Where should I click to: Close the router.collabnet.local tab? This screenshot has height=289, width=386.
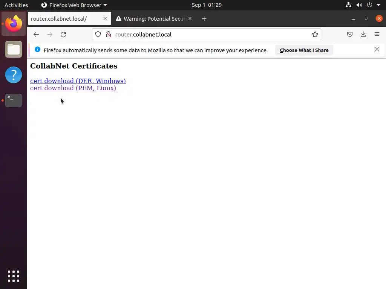[x=105, y=18]
